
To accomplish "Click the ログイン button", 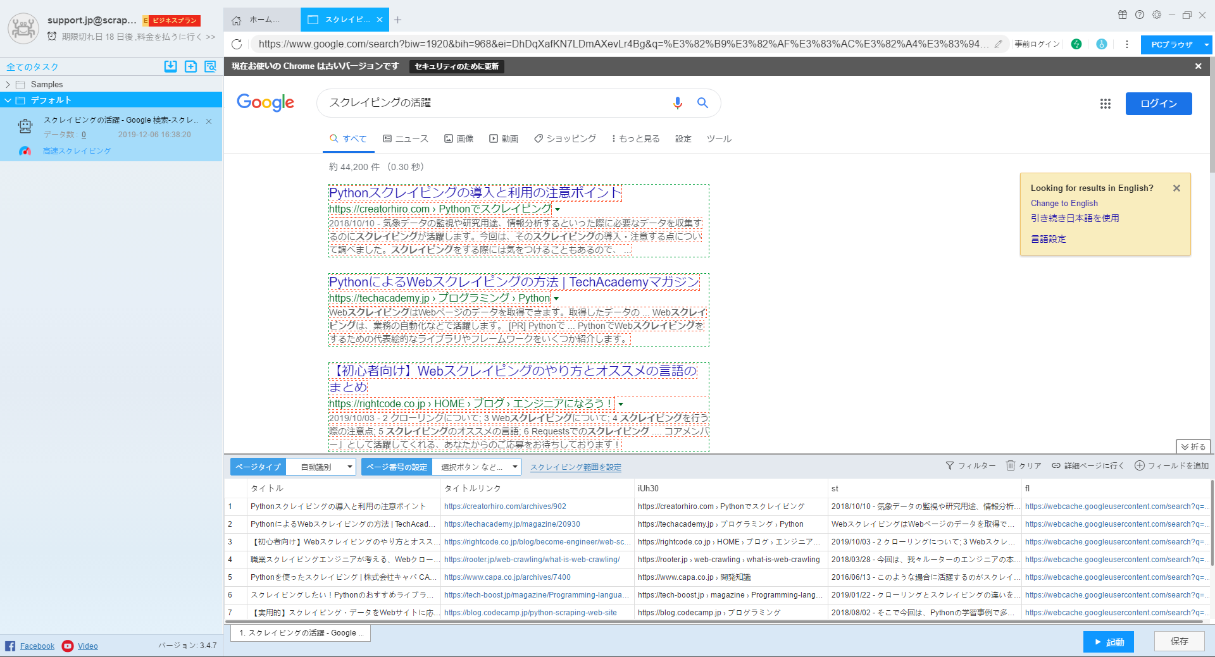I will click(1159, 104).
